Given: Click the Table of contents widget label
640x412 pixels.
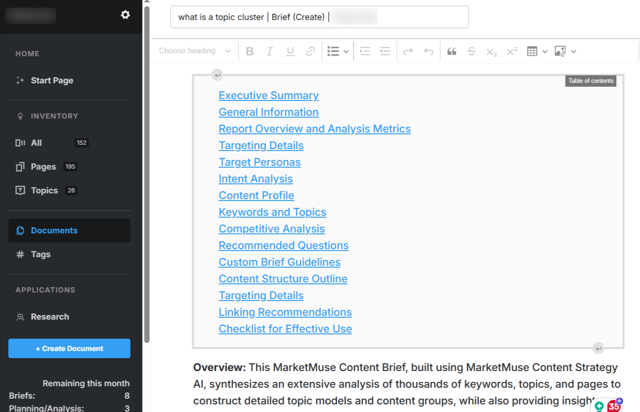Looking at the screenshot, I should [x=591, y=81].
